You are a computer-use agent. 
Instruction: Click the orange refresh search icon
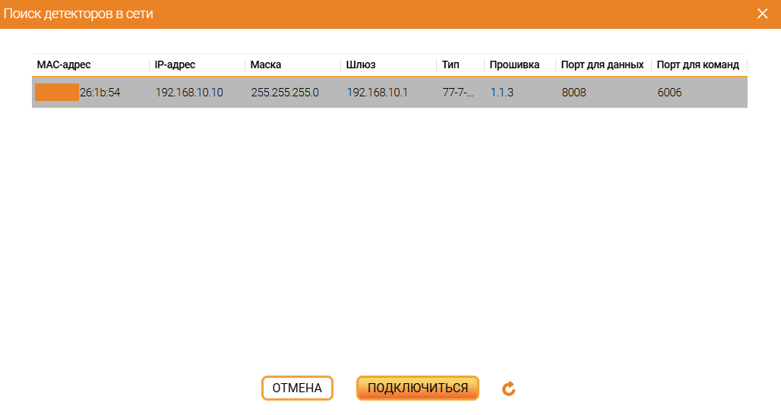(x=508, y=388)
